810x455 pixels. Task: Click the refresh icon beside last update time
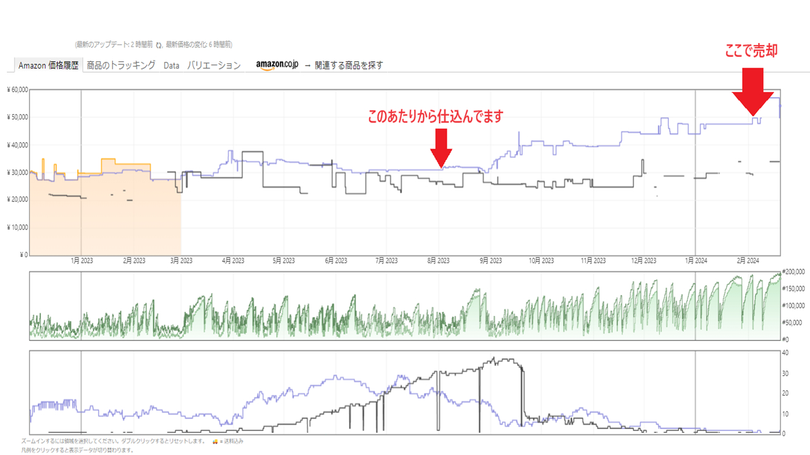(x=159, y=45)
